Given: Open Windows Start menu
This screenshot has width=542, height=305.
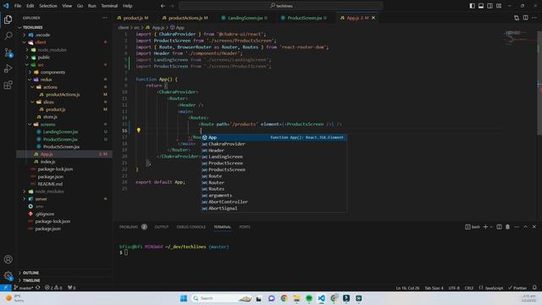Looking at the screenshot, I should (184, 298).
